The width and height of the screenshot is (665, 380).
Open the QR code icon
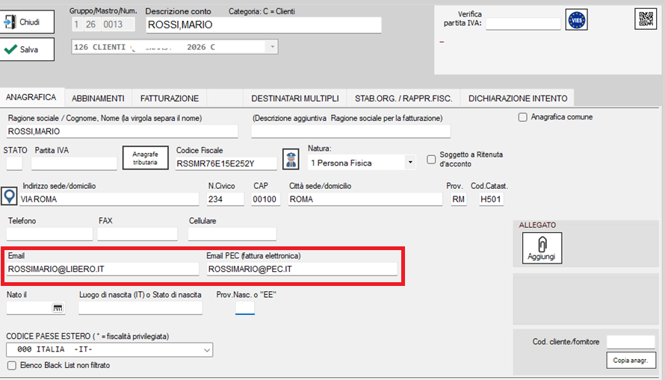point(643,20)
